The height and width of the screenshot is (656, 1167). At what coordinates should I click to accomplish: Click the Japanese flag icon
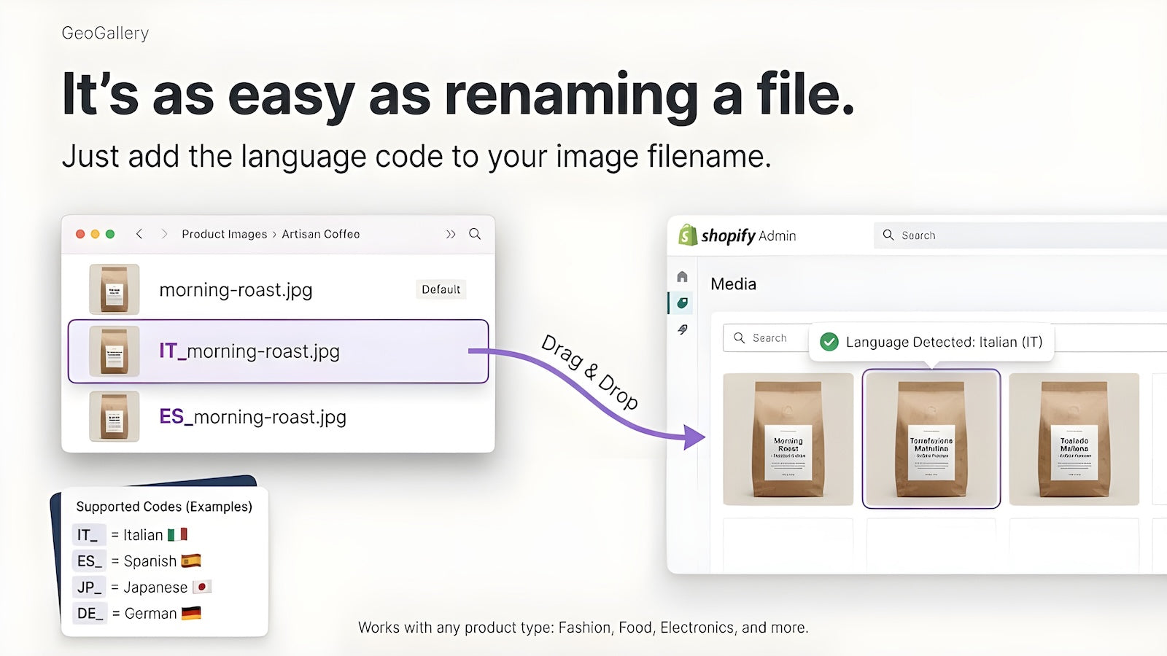pos(202,587)
